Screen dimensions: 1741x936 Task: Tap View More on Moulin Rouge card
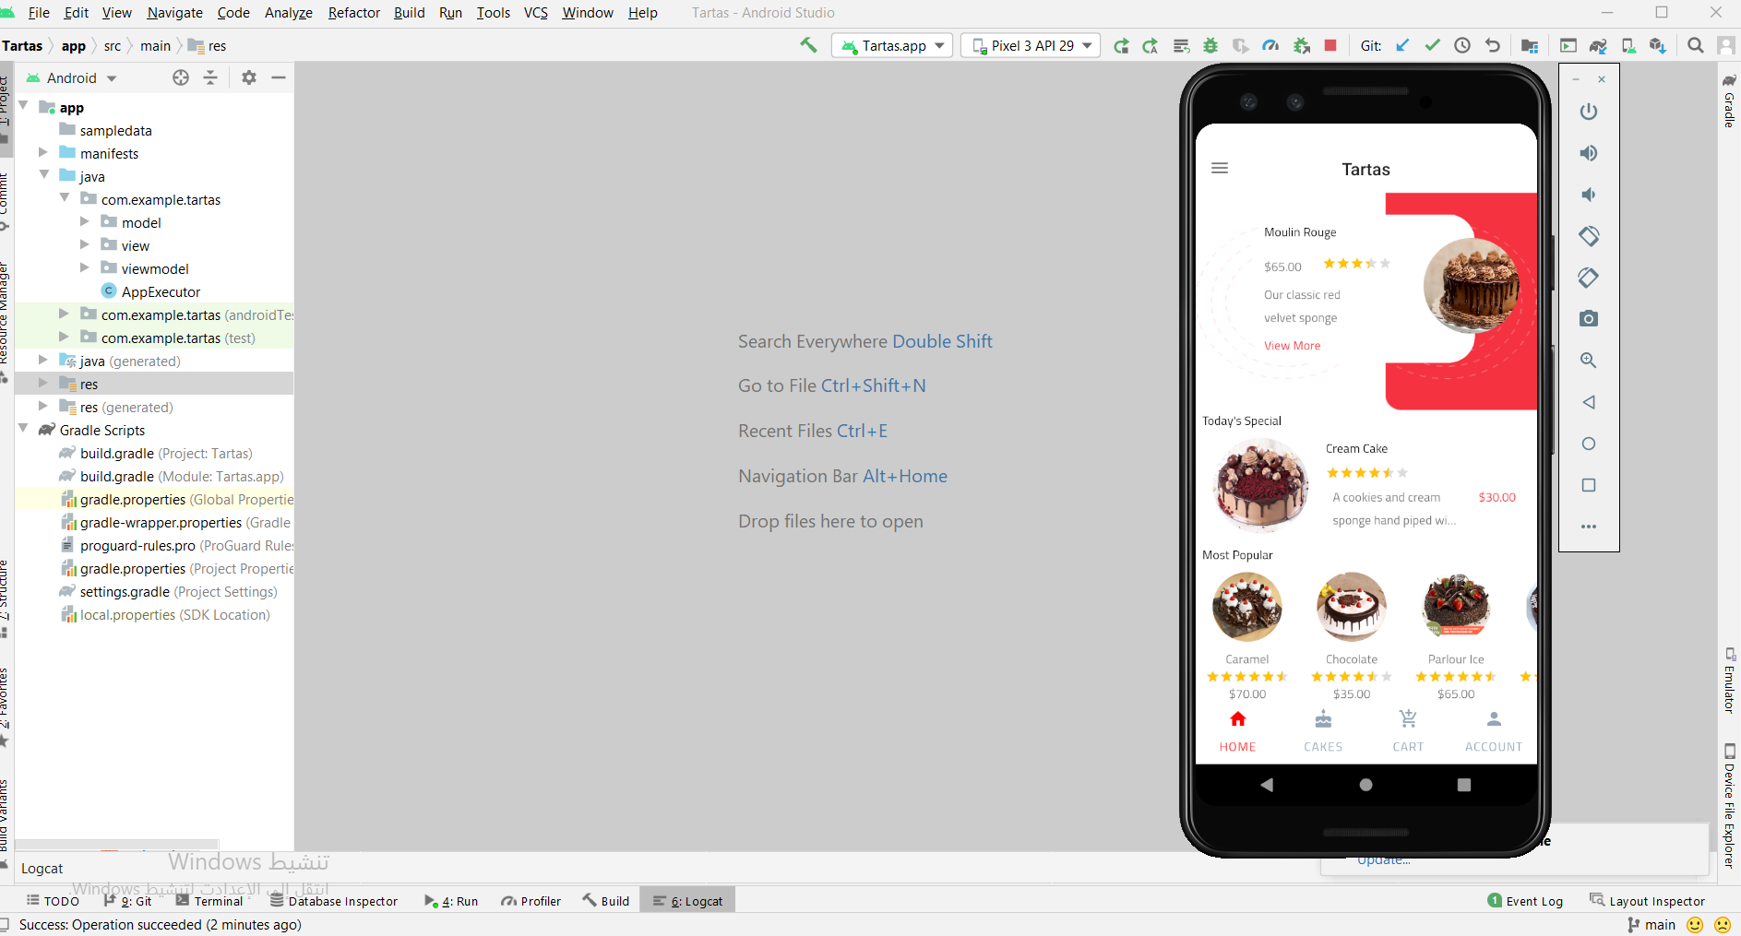point(1292,346)
